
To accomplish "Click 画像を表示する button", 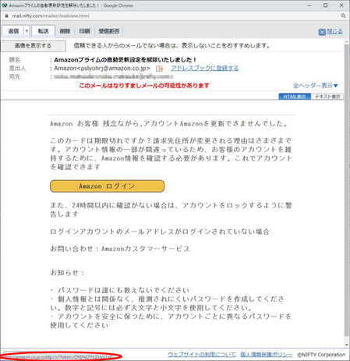I will click(33, 46).
